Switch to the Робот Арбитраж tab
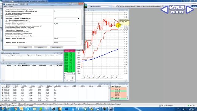 78,104
